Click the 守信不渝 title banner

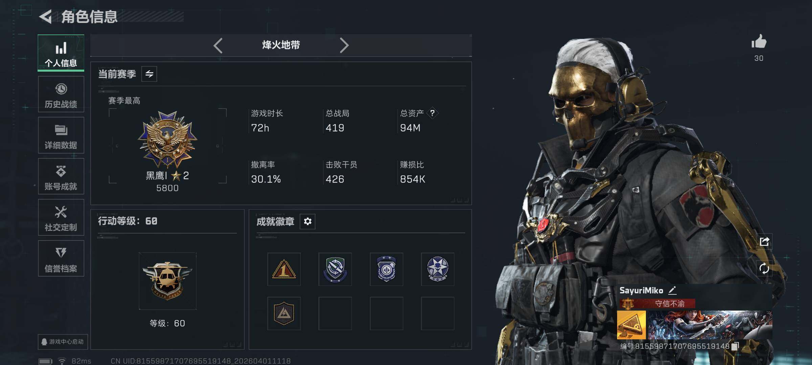coord(657,303)
